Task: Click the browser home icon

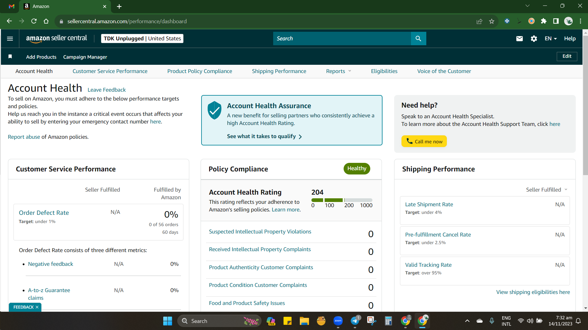Action: click(46, 21)
